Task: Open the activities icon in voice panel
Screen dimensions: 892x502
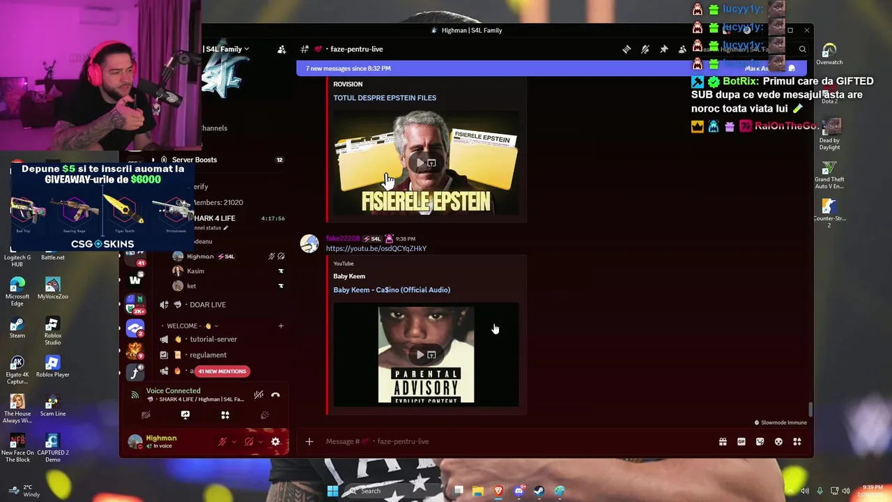Action: (x=225, y=415)
